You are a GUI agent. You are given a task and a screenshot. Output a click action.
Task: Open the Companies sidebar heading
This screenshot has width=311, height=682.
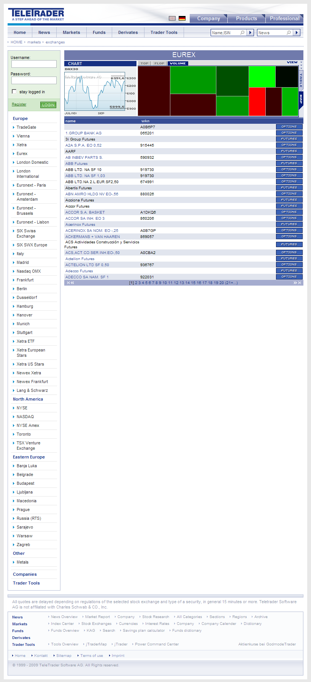[25, 575]
